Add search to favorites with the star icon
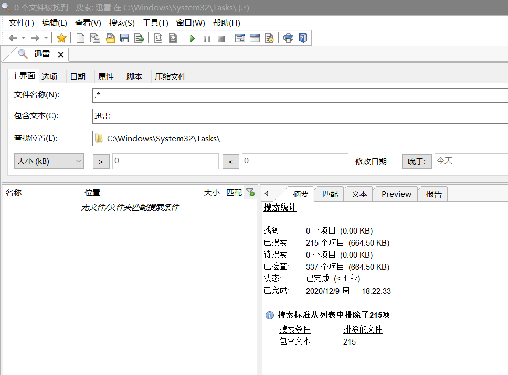This screenshot has width=508, height=375. tap(62, 38)
